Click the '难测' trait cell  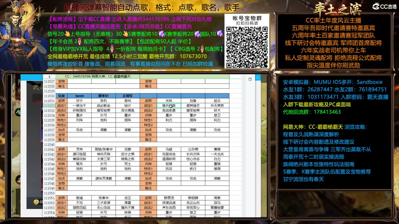coord(217,169)
